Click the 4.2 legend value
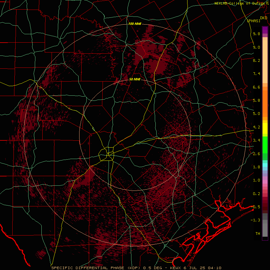Viewport: 270px width, 270px height. point(256,127)
